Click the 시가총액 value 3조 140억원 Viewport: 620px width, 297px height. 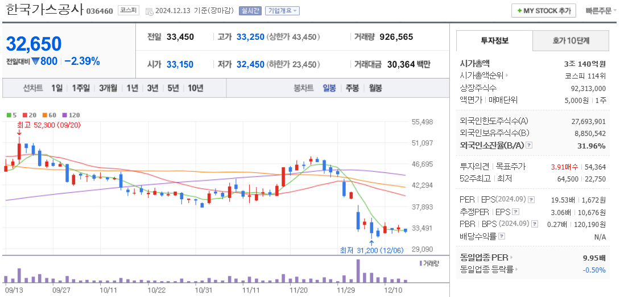tap(585, 64)
